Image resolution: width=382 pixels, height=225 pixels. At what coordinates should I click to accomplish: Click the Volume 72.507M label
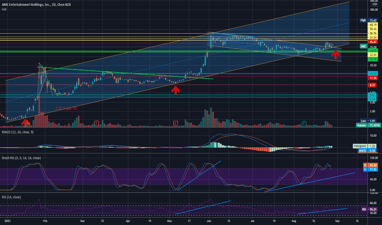(x=368, y=125)
